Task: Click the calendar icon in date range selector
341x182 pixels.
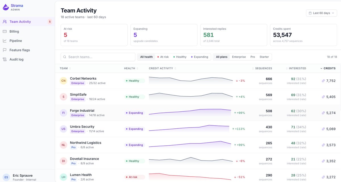Action: (310, 13)
